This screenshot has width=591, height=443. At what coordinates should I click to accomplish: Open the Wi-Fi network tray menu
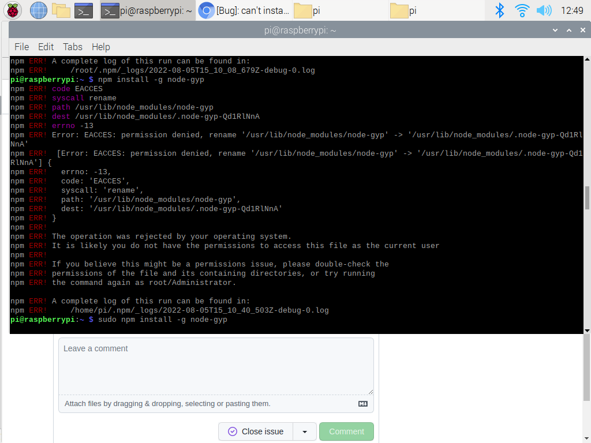[x=522, y=10]
